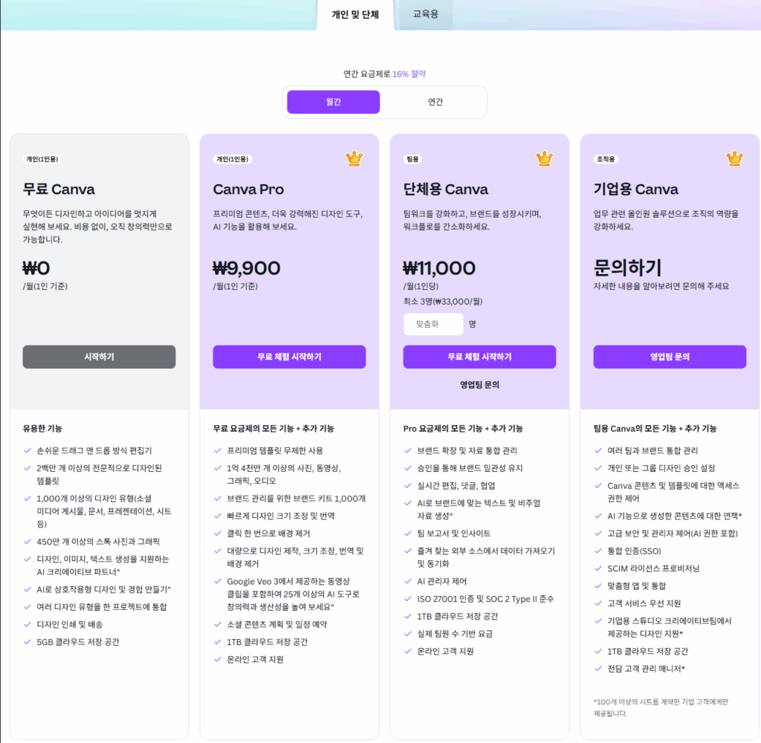
Task: Click the 맞춤화 team size input field
Action: click(433, 325)
